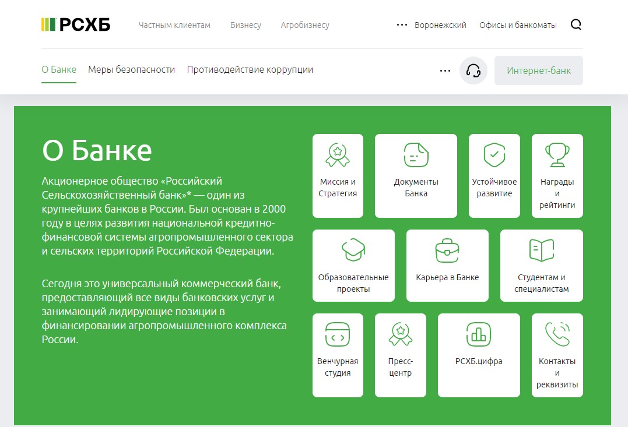Image resolution: width=628 pixels, height=427 pixels.
Task: Click the РСХБ logo in the header
Action: [x=76, y=24]
